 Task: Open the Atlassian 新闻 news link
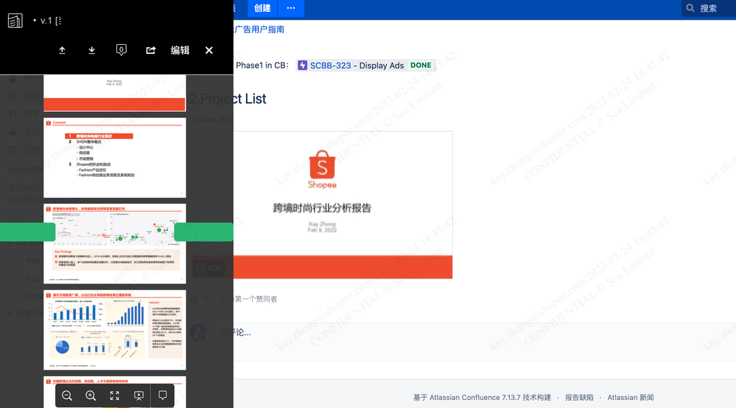(x=631, y=398)
